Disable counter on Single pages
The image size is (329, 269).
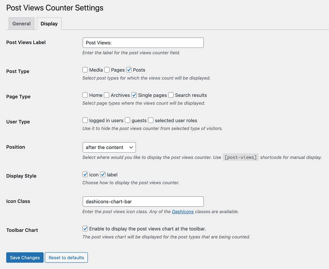click(x=134, y=95)
